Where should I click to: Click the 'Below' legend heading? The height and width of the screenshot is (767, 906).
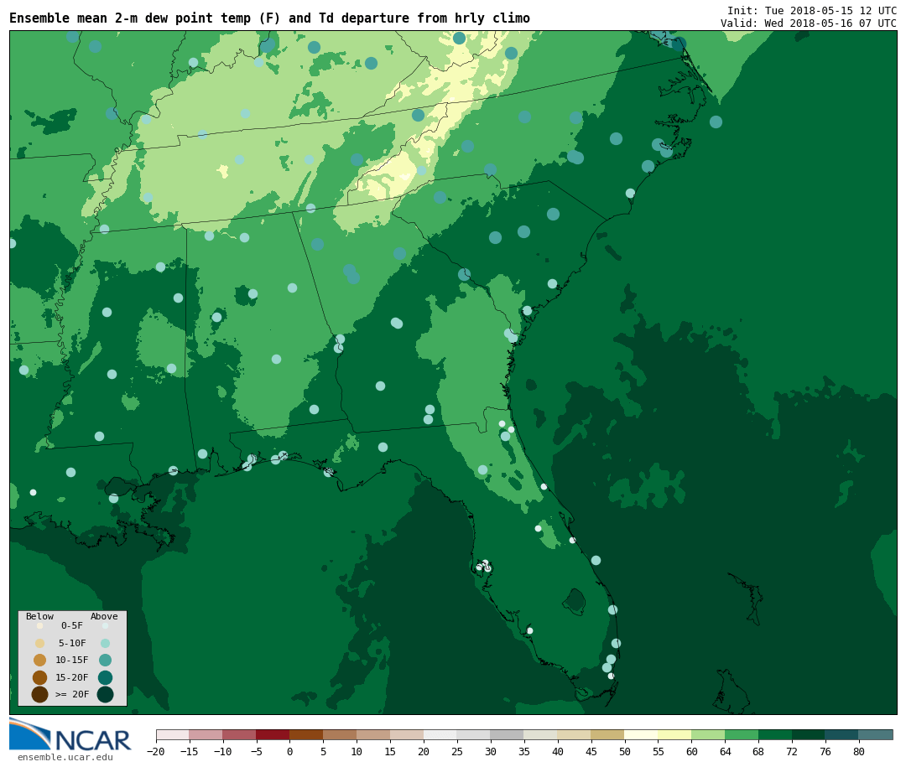[39, 616]
